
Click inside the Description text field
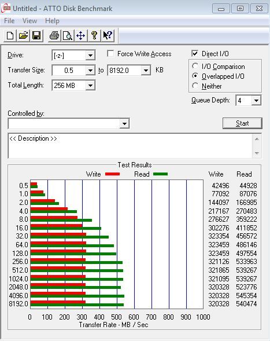click(130, 146)
